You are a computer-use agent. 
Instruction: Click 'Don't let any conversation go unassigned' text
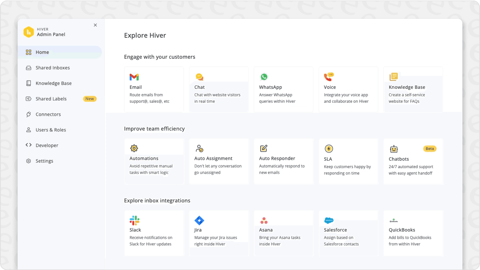[x=218, y=169]
